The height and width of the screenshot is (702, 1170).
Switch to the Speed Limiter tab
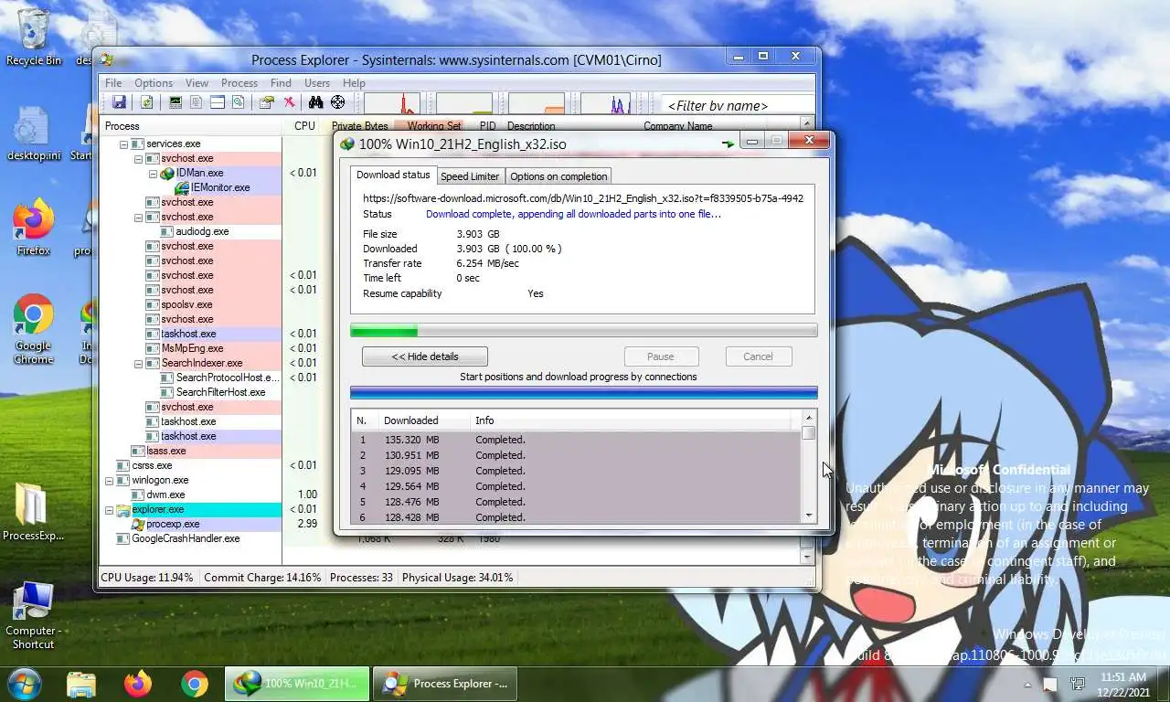click(470, 176)
